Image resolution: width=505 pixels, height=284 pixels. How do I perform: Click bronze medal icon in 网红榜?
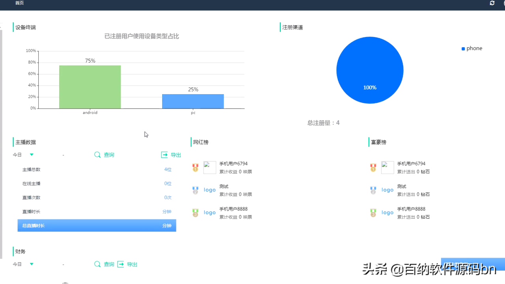195,213
